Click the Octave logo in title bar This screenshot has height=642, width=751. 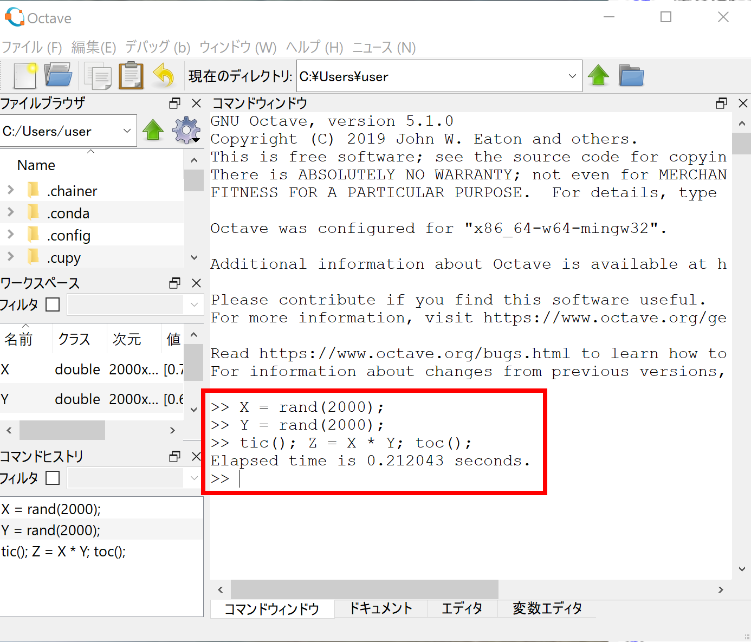[15, 17]
